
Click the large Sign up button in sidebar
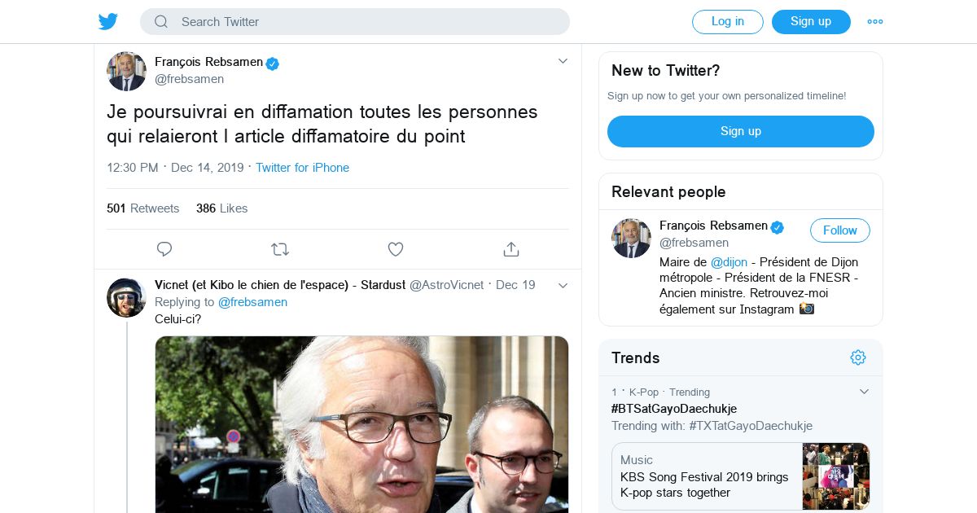(x=740, y=131)
